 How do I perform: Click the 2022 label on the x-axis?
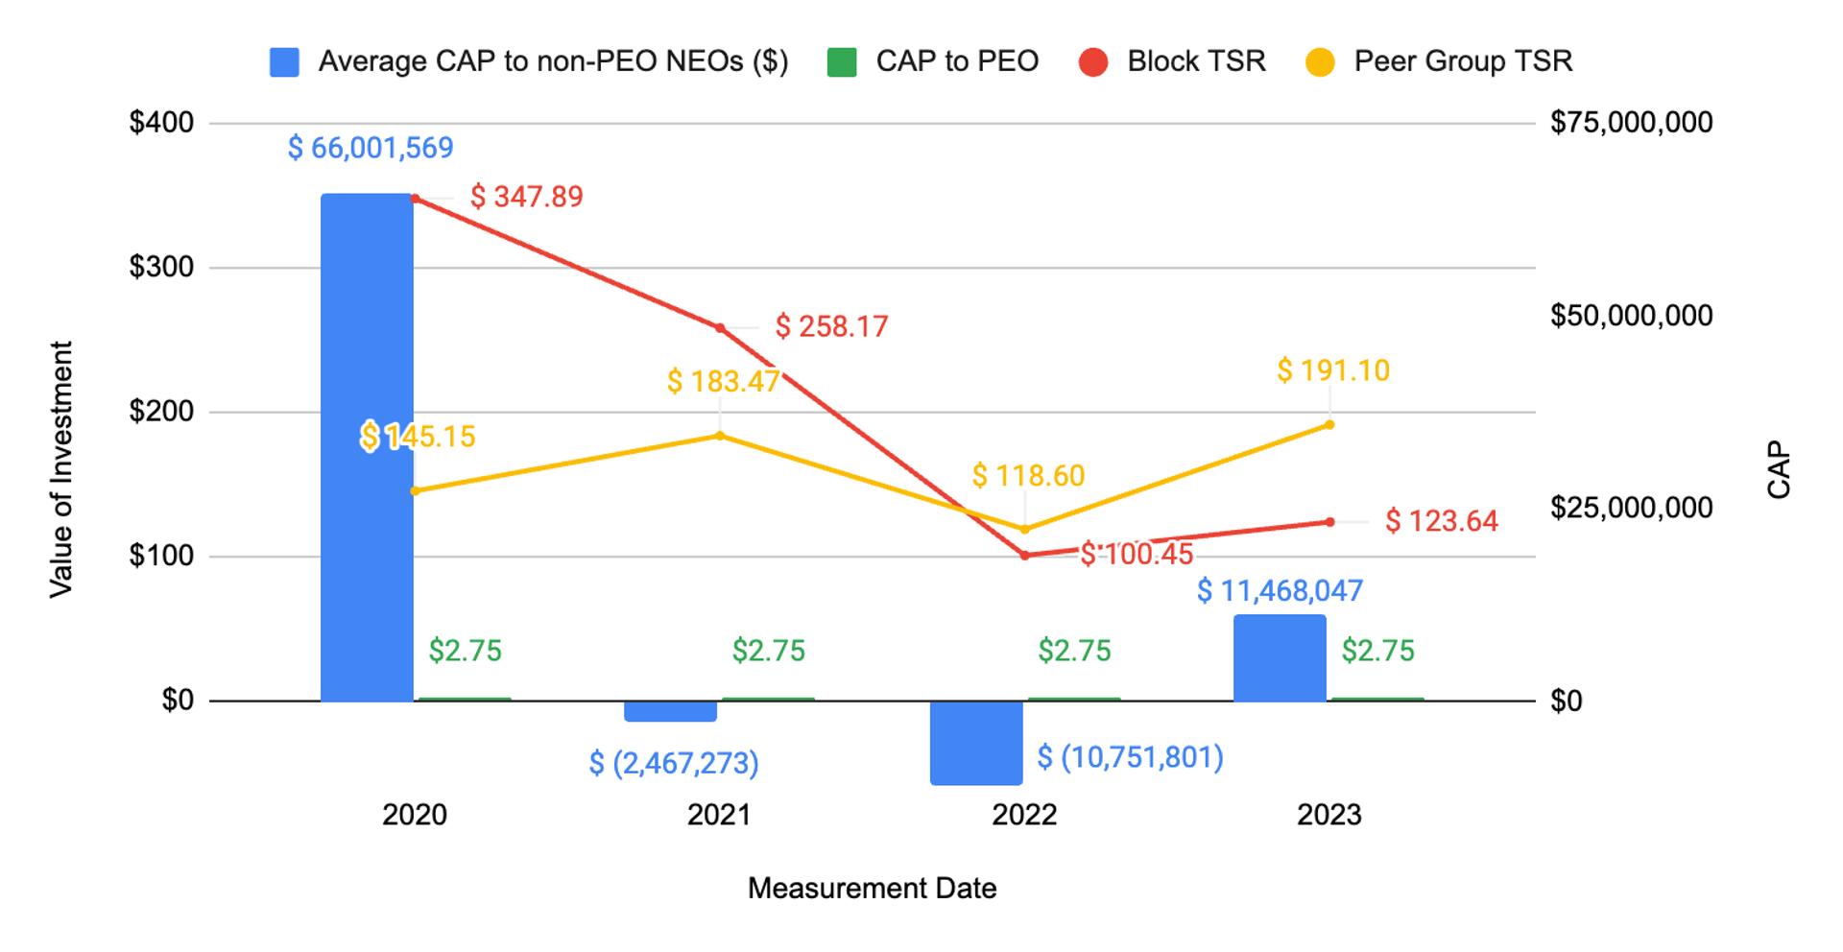click(x=1024, y=815)
